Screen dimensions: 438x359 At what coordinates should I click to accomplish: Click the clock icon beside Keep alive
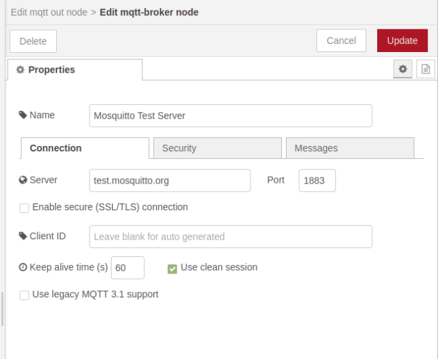click(x=23, y=267)
